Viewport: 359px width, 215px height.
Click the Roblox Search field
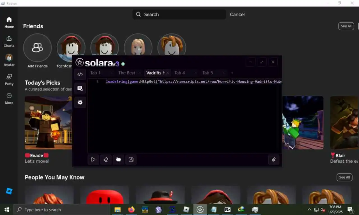point(179,14)
